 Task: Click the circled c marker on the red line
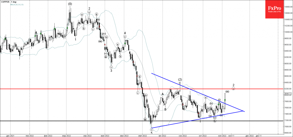coord(233,89)
